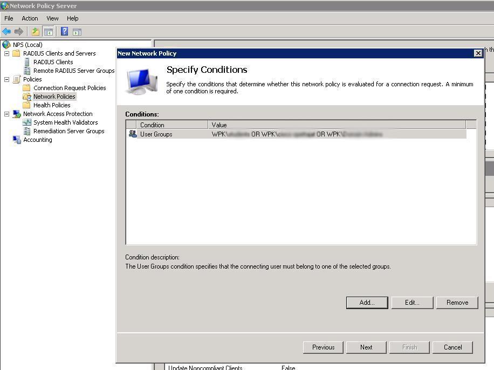Select Remote RADIUS Server Groups
The image size is (494, 370).
[x=74, y=71]
